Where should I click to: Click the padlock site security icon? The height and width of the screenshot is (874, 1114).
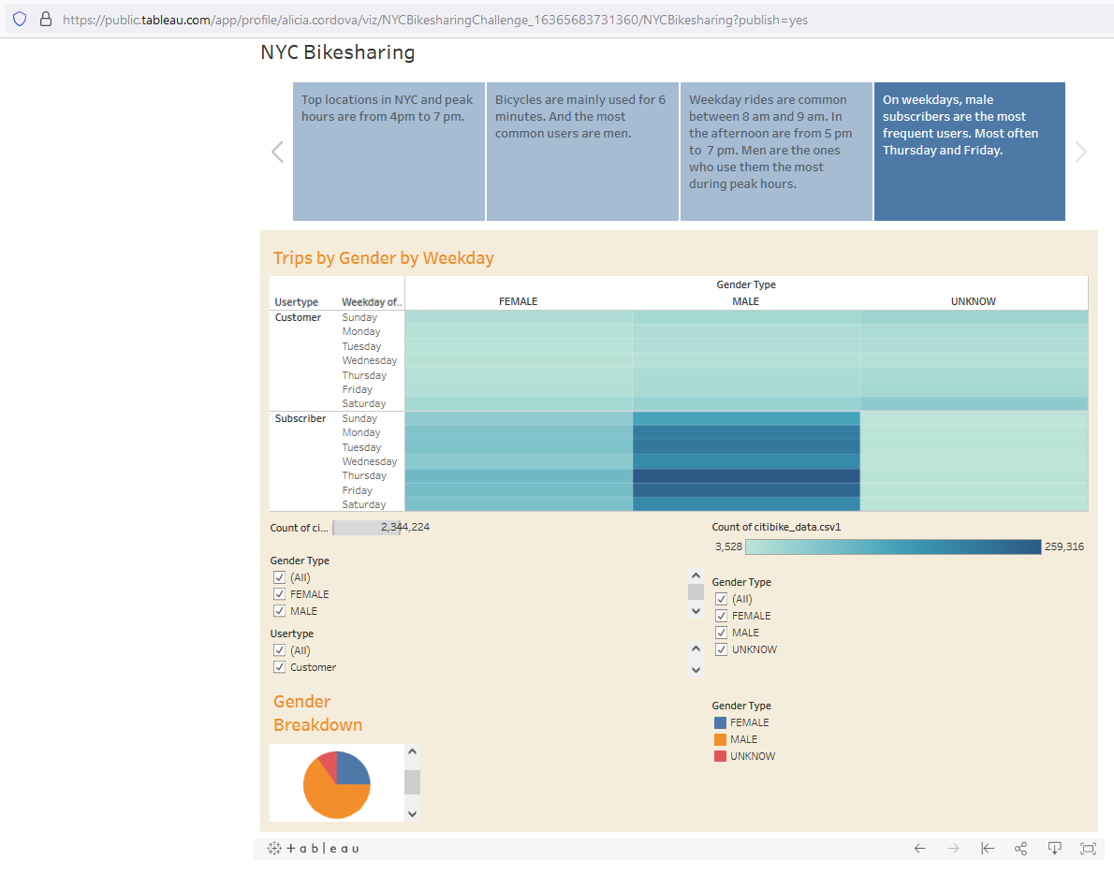pos(46,19)
